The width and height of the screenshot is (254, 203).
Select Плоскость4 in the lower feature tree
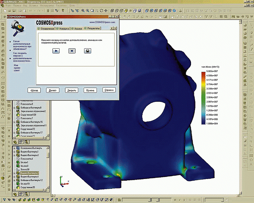click(26, 159)
